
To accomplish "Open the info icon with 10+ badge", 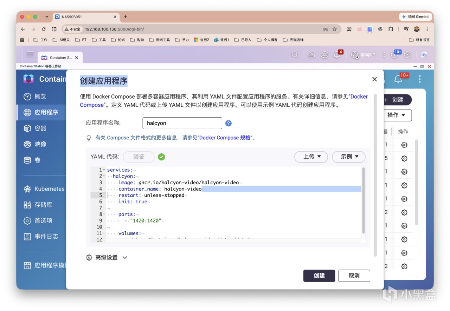I will pos(395,54).
